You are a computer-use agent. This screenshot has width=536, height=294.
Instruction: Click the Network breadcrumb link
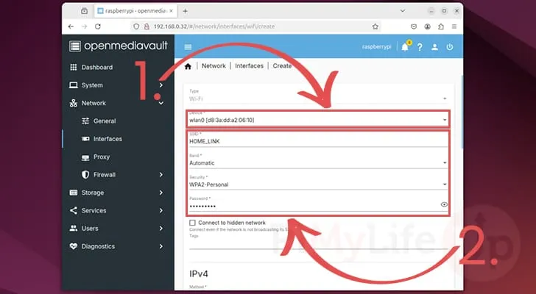click(214, 66)
